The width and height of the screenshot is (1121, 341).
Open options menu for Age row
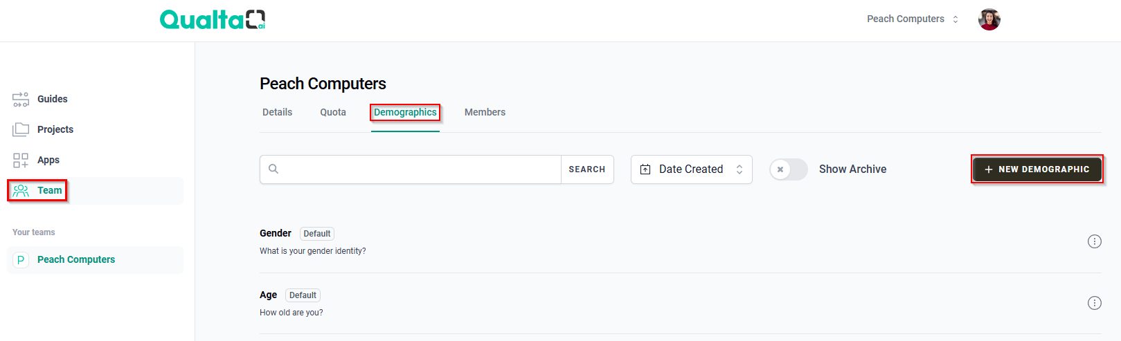(1094, 303)
